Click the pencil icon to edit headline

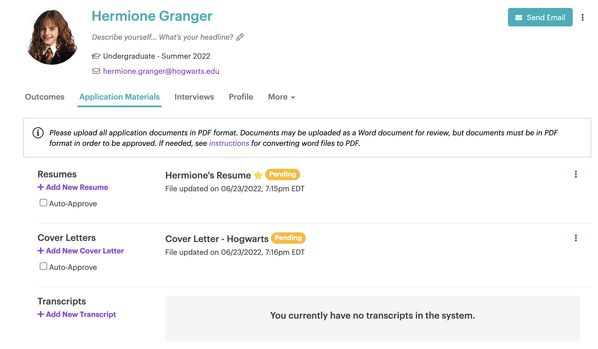[x=240, y=37]
